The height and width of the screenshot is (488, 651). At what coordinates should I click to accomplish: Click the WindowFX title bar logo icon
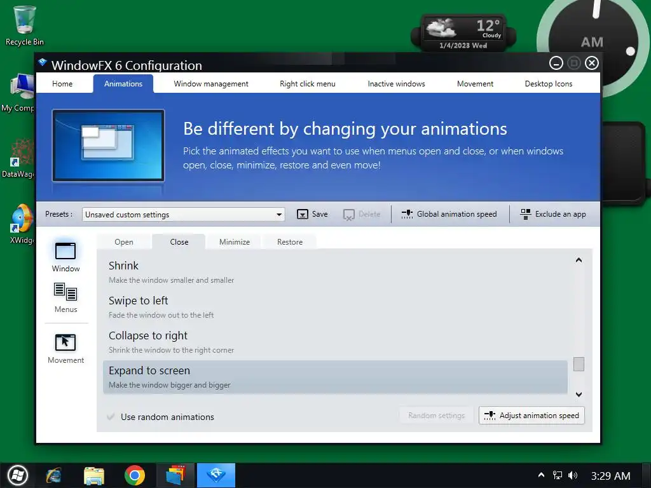coord(43,63)
